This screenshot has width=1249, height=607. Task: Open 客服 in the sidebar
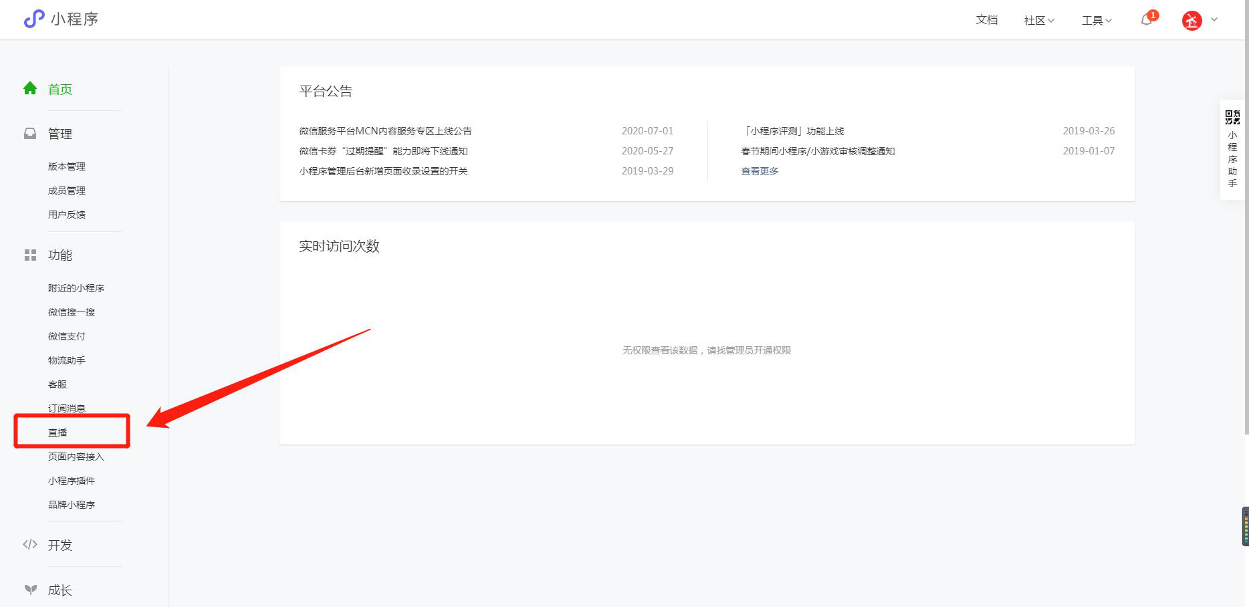58,384
